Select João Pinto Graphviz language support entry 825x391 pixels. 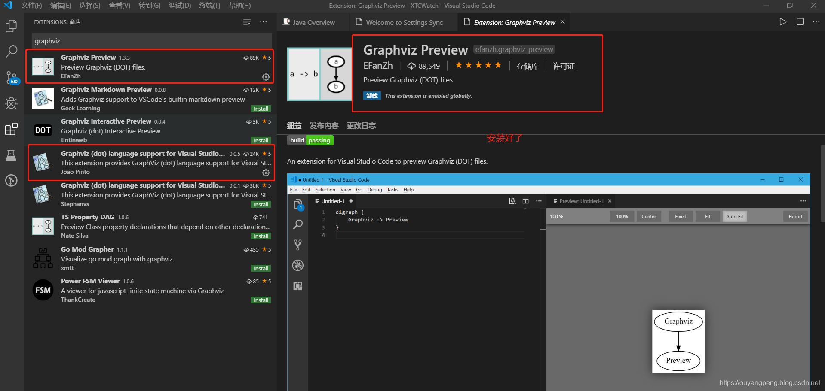click(x=150, y=163)
